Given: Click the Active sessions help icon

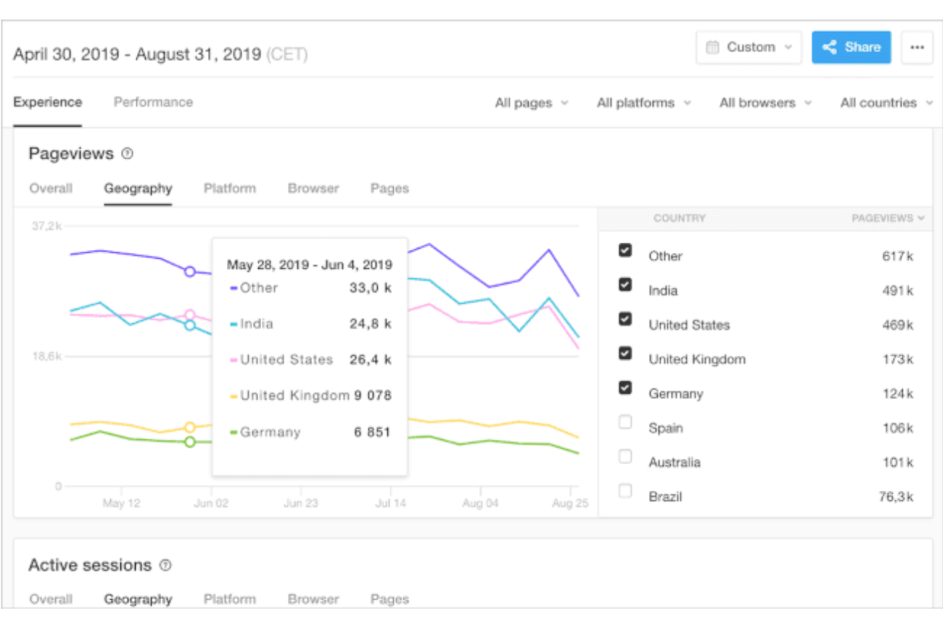Looking at the screenshot, I should pyautogui.click(x=165, y=565).
